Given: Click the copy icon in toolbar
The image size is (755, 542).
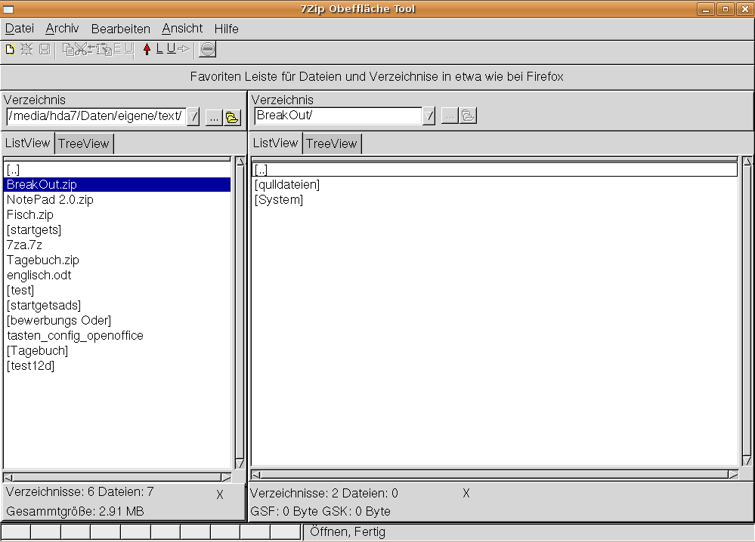Looking at the screenshot, I should pyautogui.click(x=68, y=50).
